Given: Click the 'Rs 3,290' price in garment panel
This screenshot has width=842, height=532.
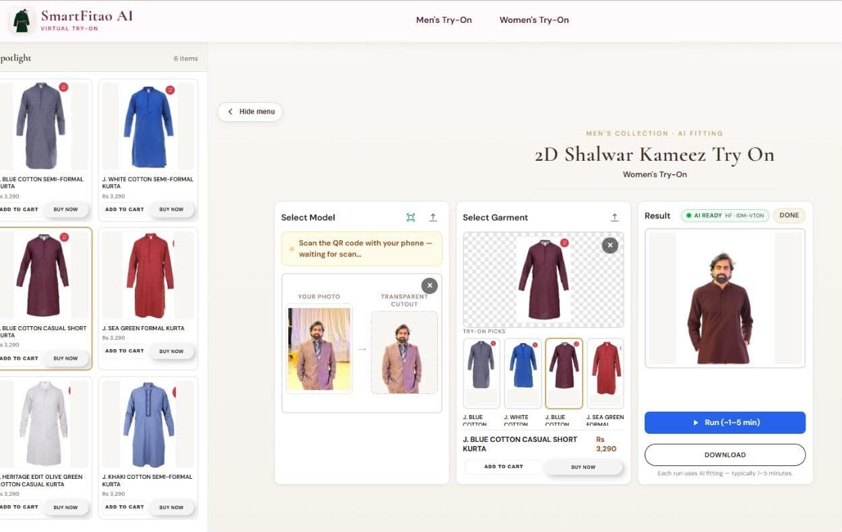Looking at the screenshot, I should [606, 444].
